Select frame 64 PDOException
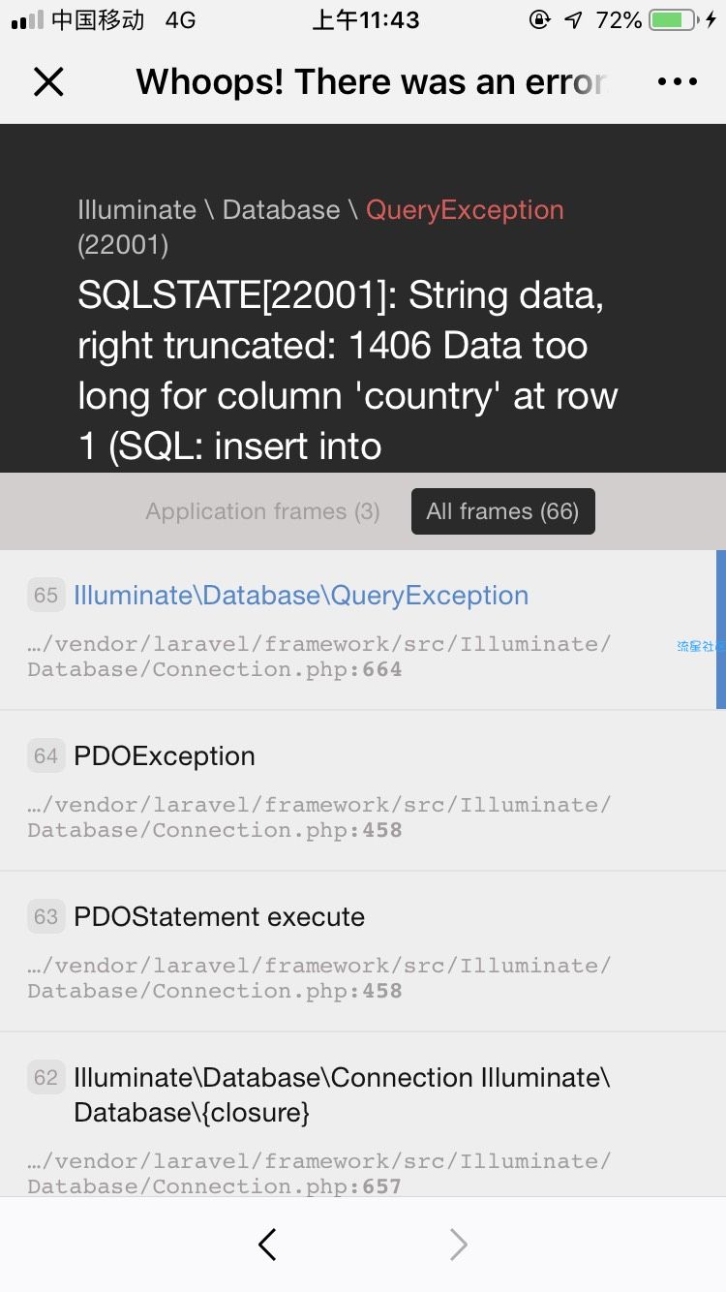This screenshot has width=726, height=1292. 363,790
